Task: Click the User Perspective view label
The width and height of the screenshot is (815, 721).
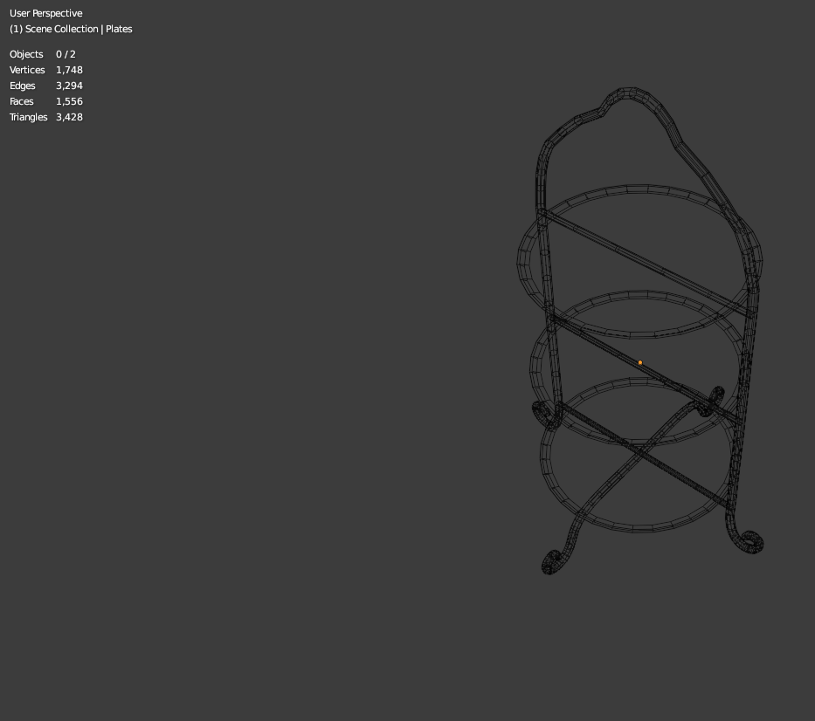Action: [45, 13]
